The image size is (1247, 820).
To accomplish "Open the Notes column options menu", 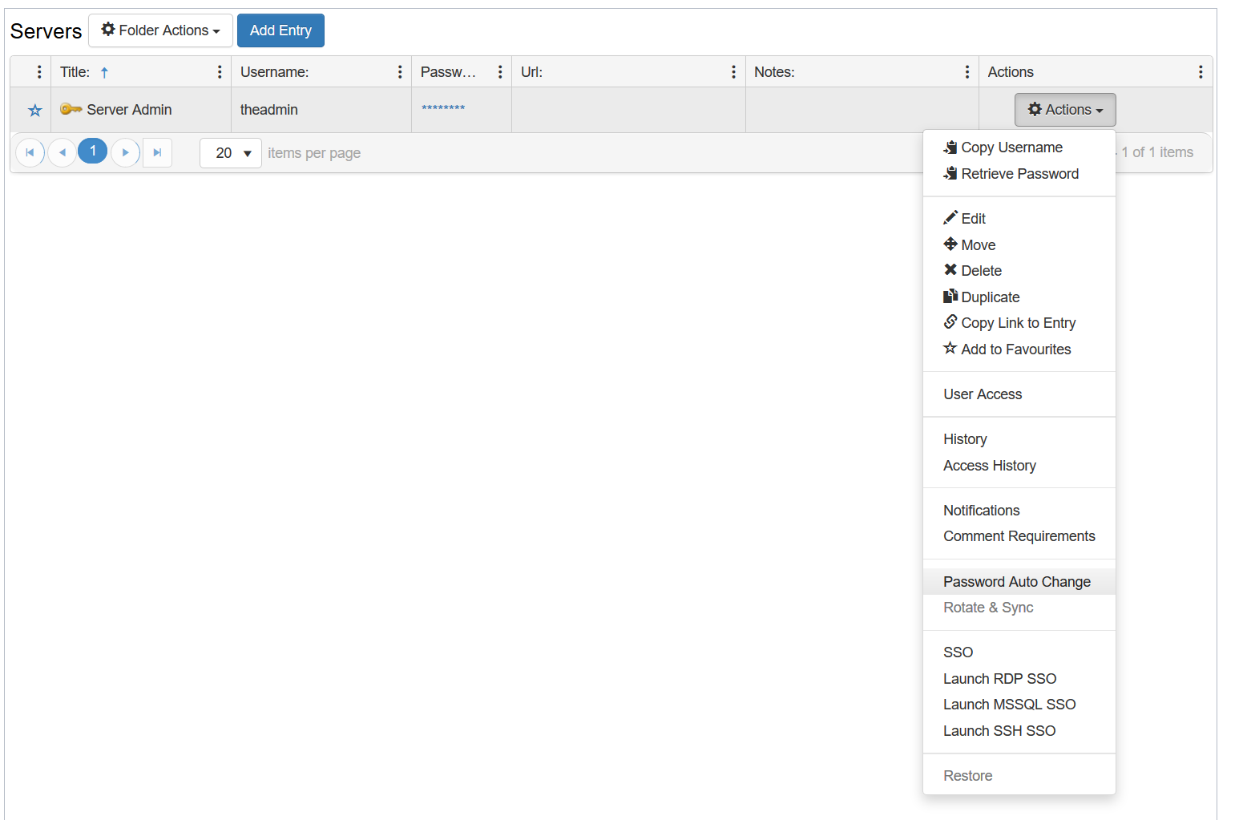I will pos(967,72).
